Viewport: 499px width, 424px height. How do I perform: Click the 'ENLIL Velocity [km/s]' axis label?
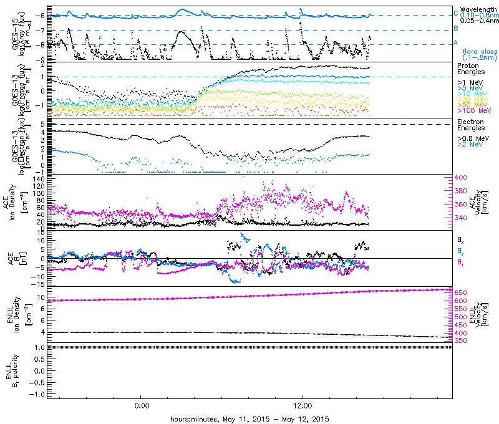coord(478,315)
